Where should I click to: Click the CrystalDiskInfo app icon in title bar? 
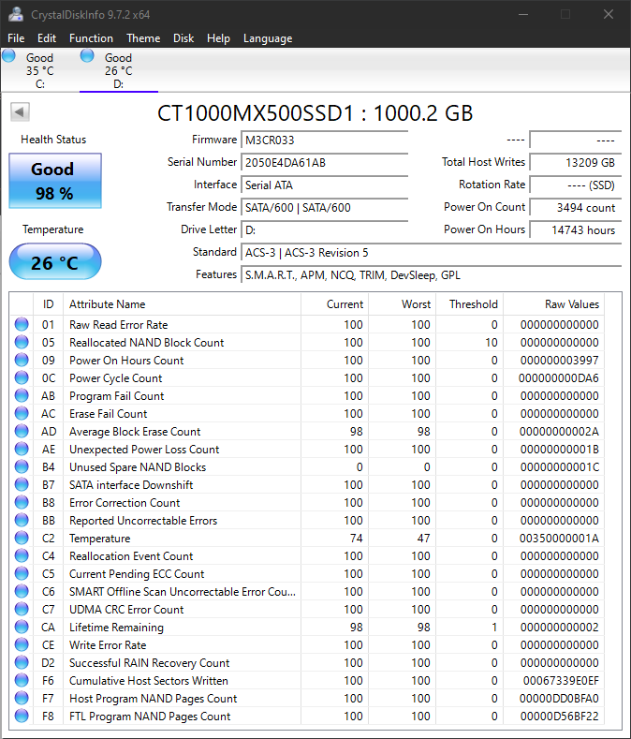[x=16, y=14]
